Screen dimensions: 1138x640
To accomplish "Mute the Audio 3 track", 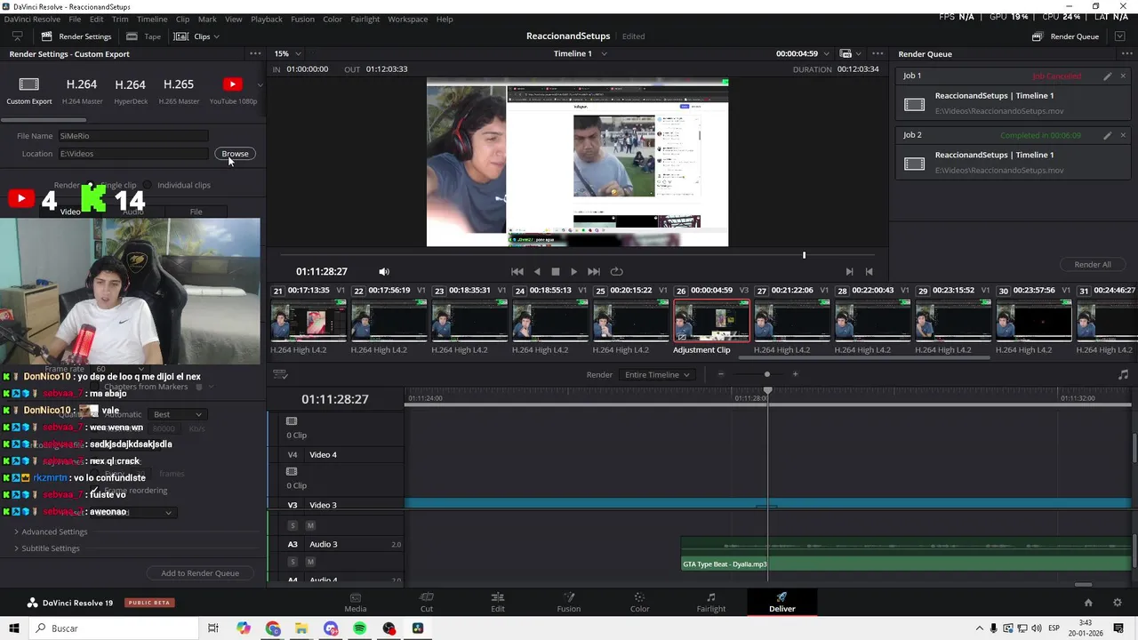I will pyautogui.click(x=310, y=562).
